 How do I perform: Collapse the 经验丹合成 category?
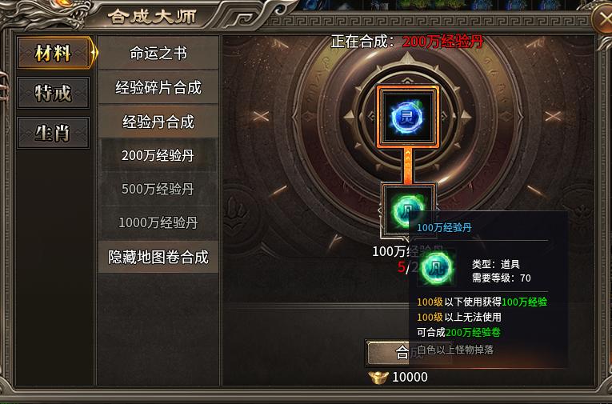158,122
